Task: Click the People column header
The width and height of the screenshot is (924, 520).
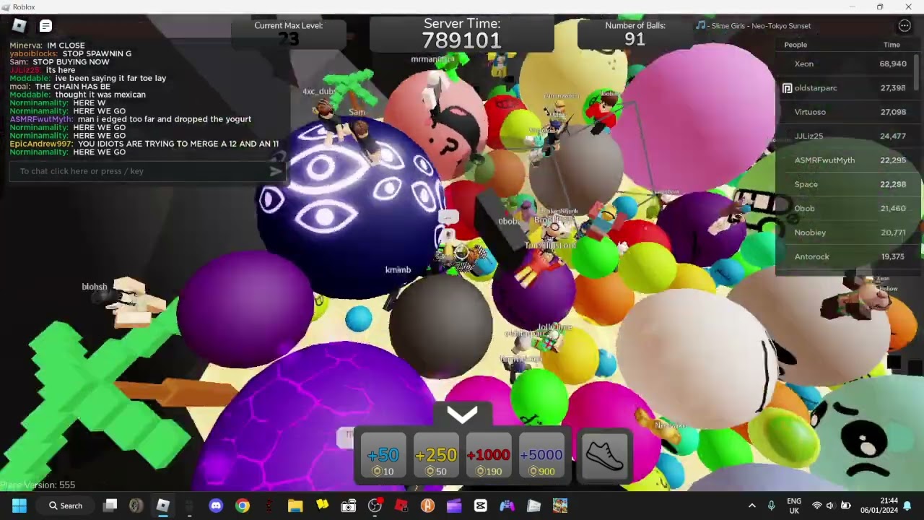Action: point(796,45)
